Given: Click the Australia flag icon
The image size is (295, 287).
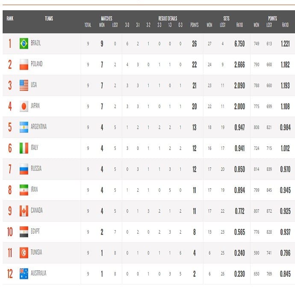Looking at the screenshot, I should [24, 273].
